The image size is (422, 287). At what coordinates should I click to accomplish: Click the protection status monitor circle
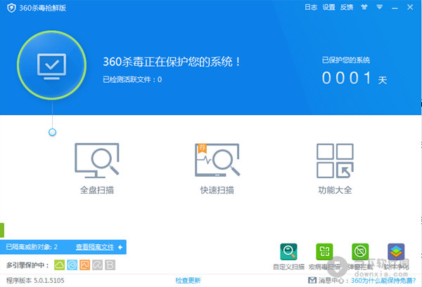tap(51, 65)
